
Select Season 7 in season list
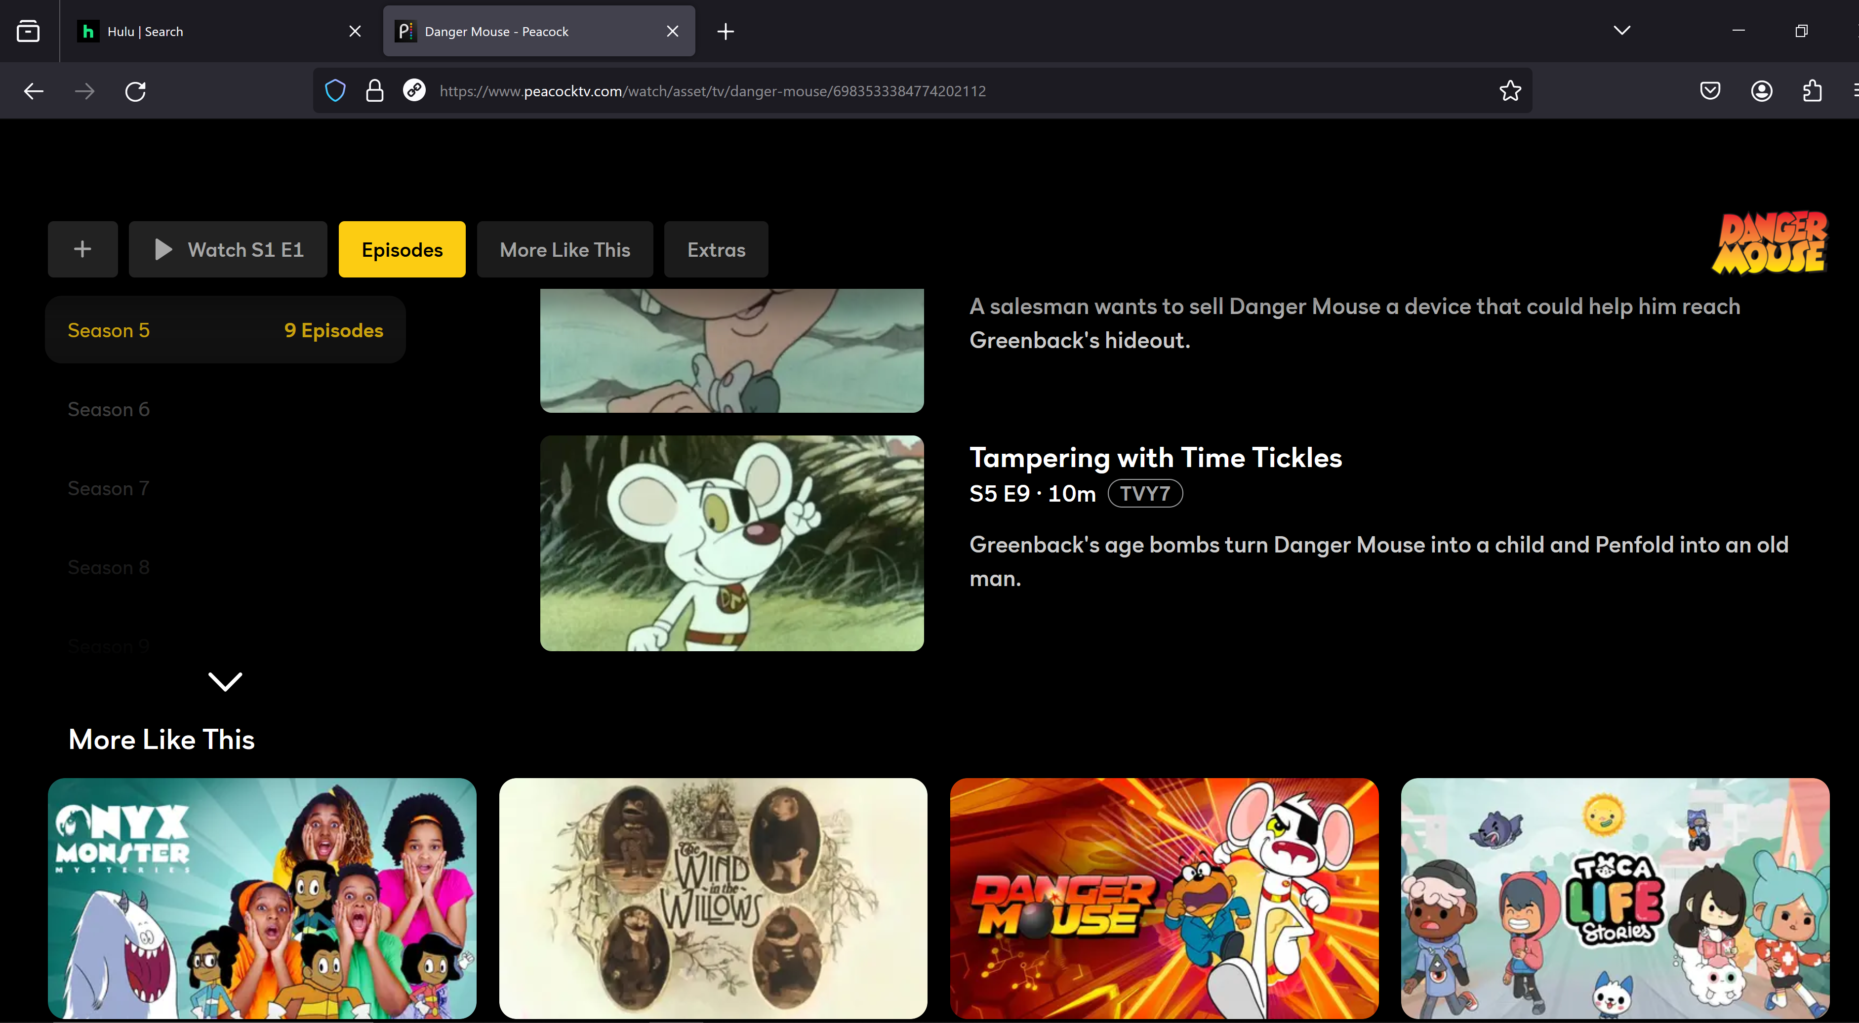pos(108,488)
